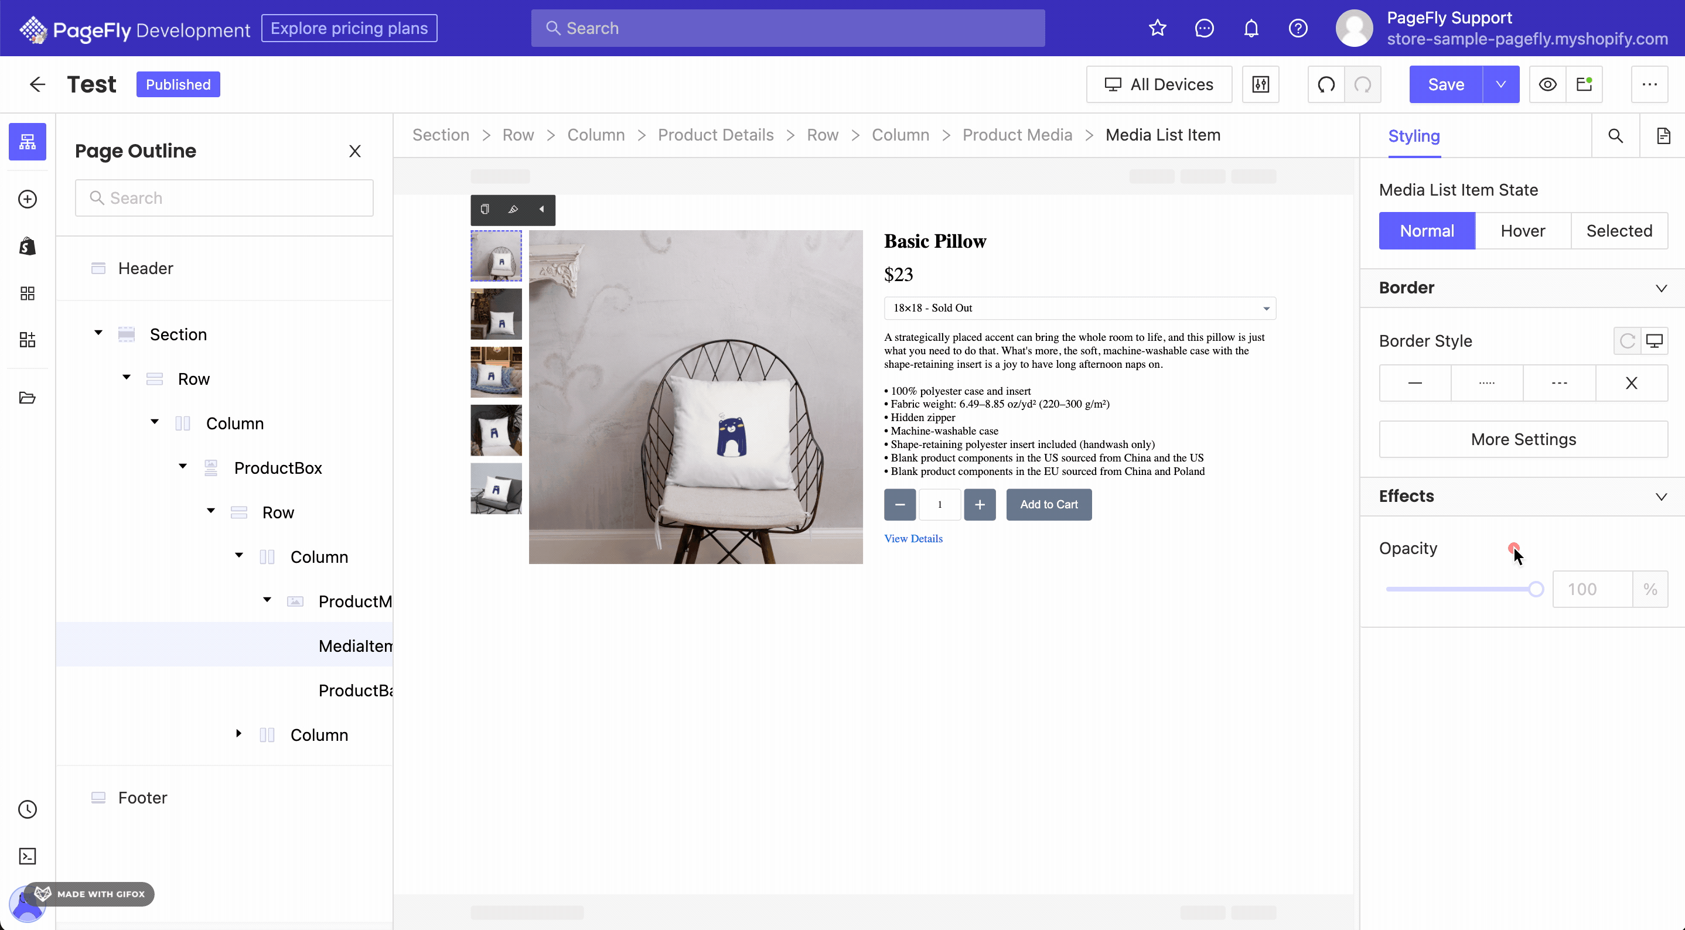This screenshot has width=1685, height=930.
Task: Open the add sections grid-plus icon
Action: pyautogui.click(x=28, y=340)
